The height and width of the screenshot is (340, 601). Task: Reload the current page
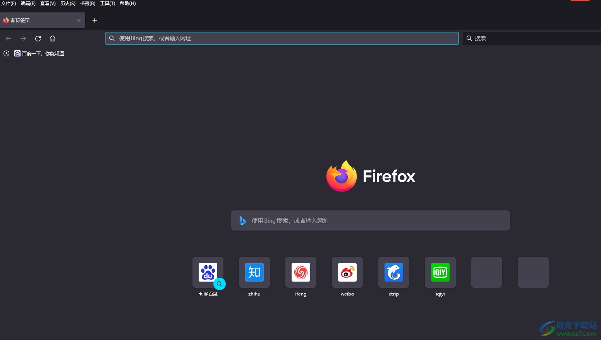[x=38, y=38]
